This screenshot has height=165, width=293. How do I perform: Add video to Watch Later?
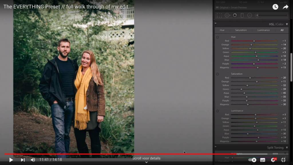tap(275, 7)
